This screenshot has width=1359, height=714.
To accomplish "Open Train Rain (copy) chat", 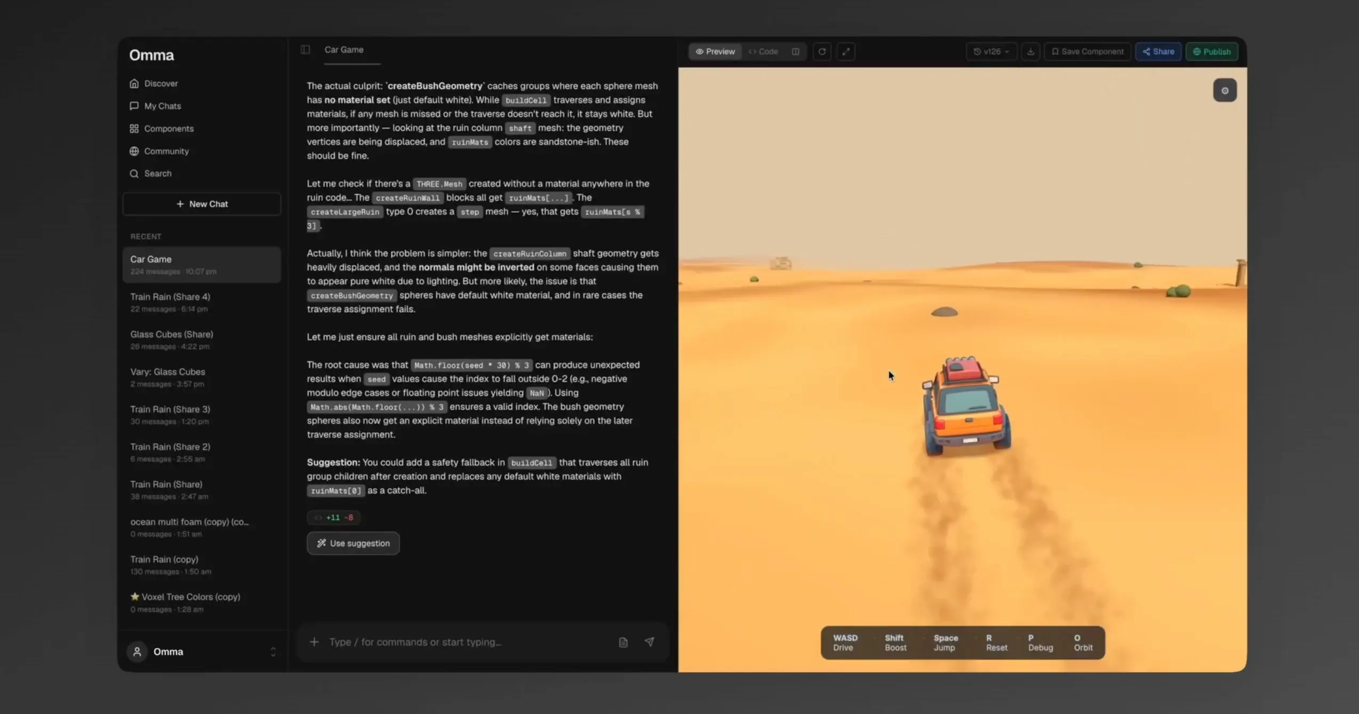I will pyautogui.click(x=202, y=565).
